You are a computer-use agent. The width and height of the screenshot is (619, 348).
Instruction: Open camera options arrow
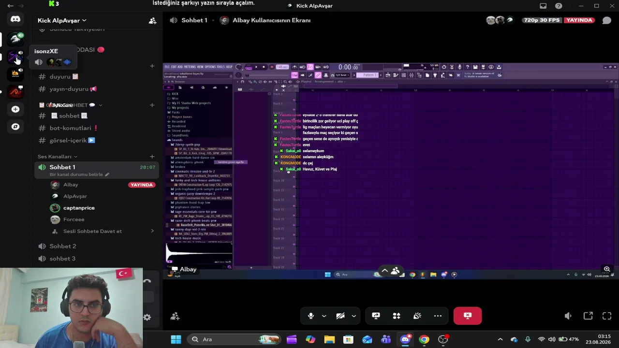(354, 316)
